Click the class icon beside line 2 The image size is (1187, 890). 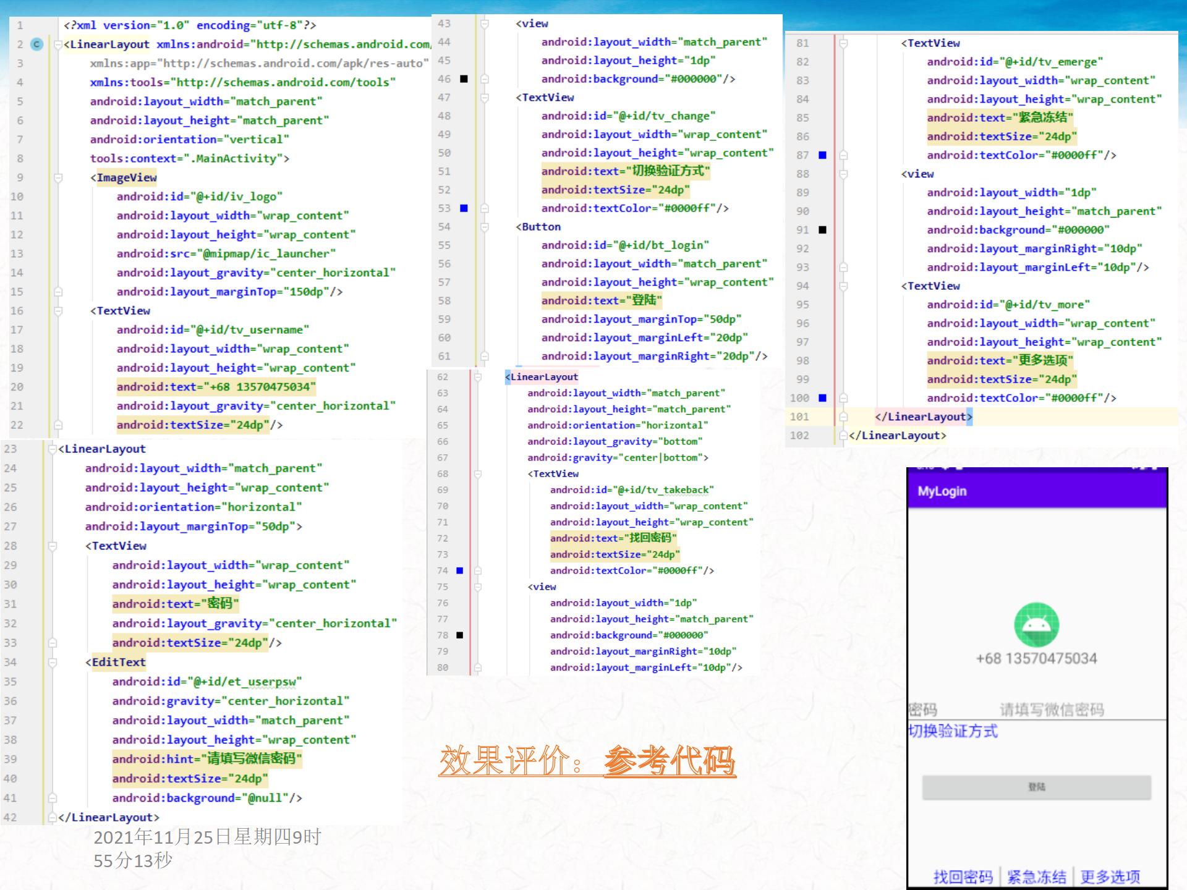[x=37, y=44]
